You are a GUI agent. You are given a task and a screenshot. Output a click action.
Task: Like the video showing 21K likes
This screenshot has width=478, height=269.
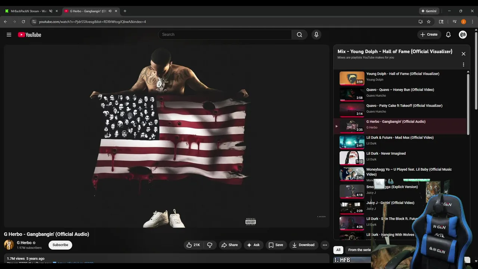point(193,245)
